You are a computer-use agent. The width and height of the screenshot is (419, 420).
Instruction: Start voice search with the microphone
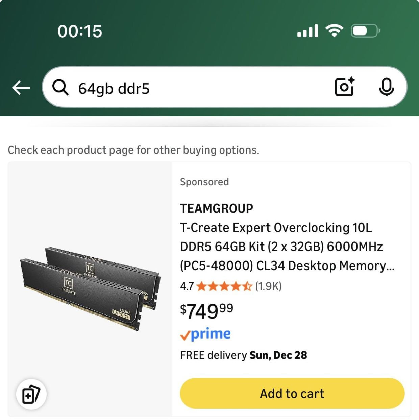[x=386, y=87]
